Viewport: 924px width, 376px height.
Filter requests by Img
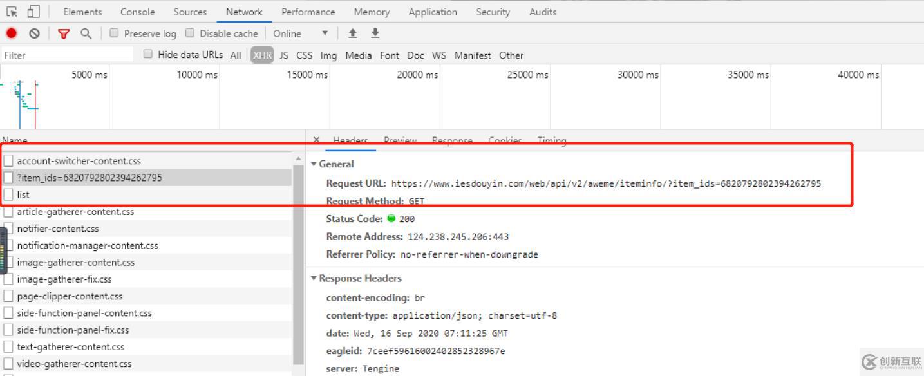[328, 55]
